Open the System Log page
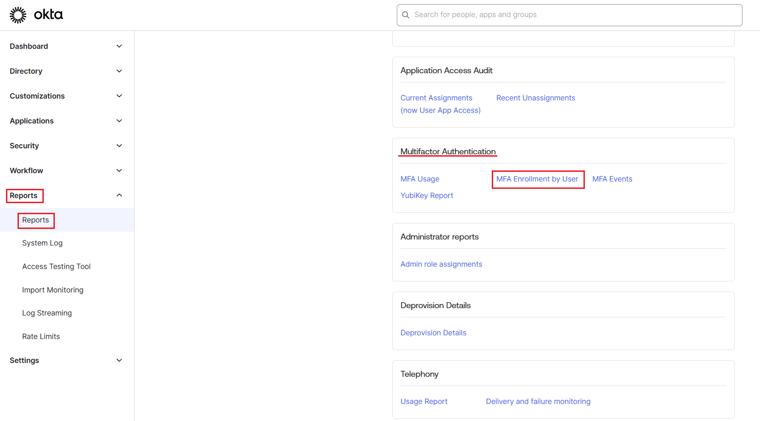760x421 pixels. pyautogui.click(x=42, y=243)
